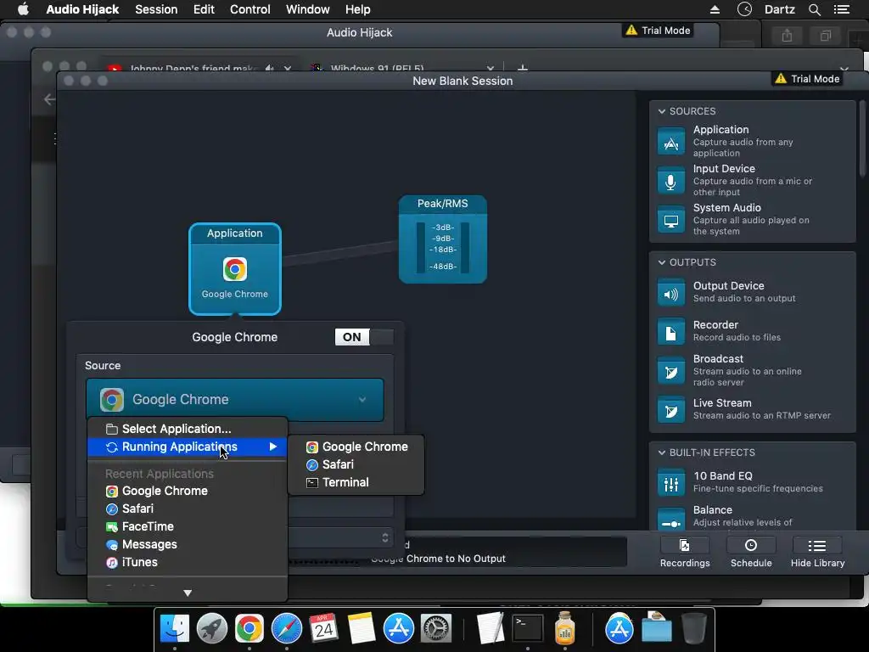Image resolution: width=869 pixels, height=652 pixels.
Task: Click Trial Mode badge in Audio Hijack window
Action: 658,31
